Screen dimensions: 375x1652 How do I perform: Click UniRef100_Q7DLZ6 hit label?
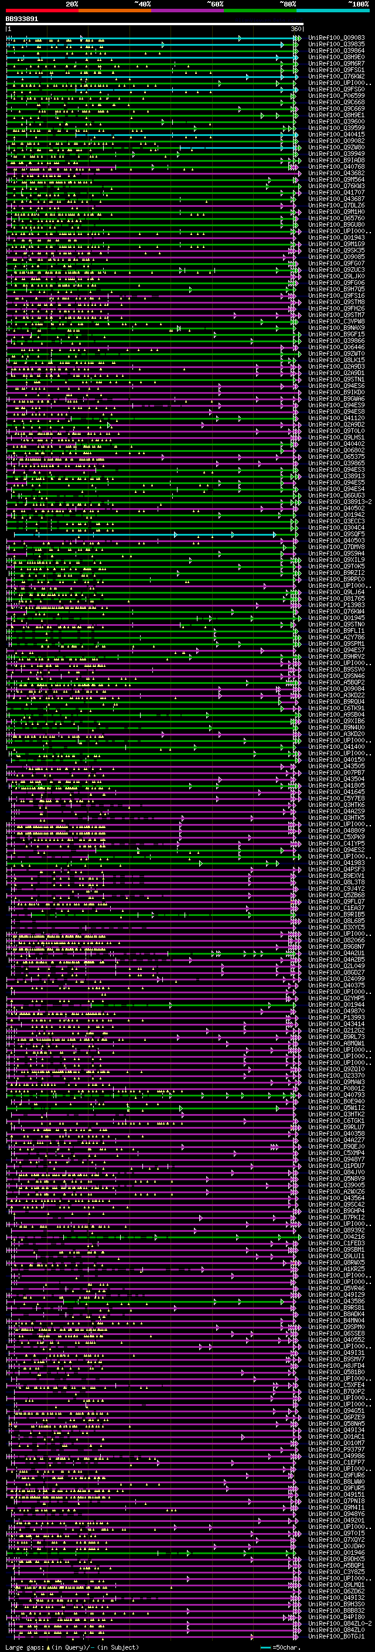click(x=336, y=205)
